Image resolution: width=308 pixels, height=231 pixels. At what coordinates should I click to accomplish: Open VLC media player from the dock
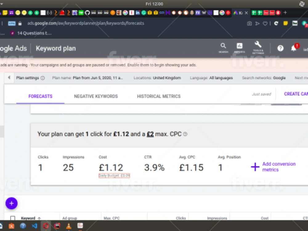pyautogui.click(x=69, y=226)
